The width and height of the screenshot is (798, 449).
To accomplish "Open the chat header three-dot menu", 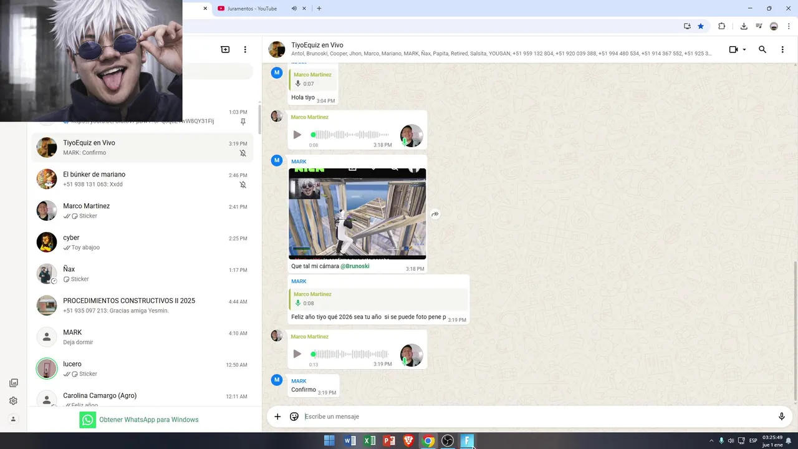I will pos(782,49).
